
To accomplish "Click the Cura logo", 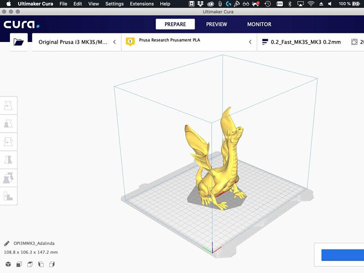I will click(21, 25).
